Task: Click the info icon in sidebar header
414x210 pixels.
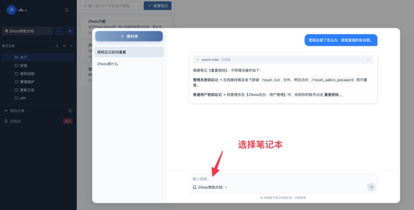Action: tap(67, 10)
